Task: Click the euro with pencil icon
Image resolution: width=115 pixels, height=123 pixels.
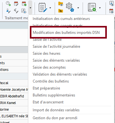Action: coord(16,11)
